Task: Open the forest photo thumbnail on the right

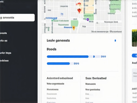Action: [134, 38]
